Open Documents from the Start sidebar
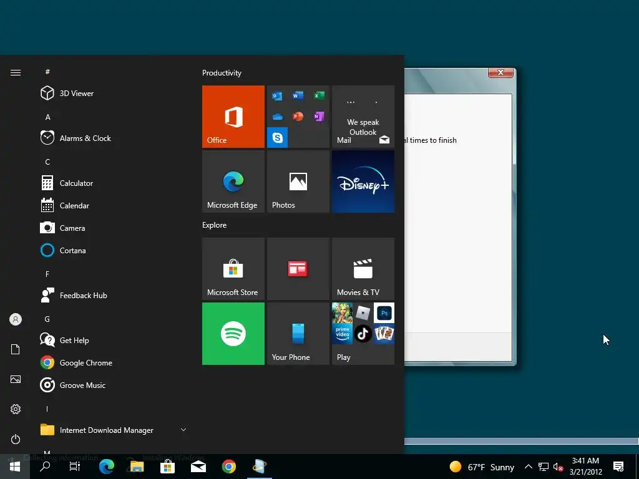The image size is (639, 479). [x=16, y=349]
